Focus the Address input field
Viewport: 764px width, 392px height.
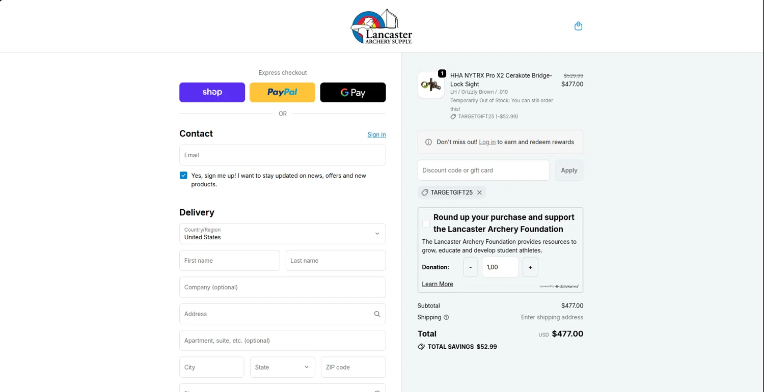tap(283, 314)
